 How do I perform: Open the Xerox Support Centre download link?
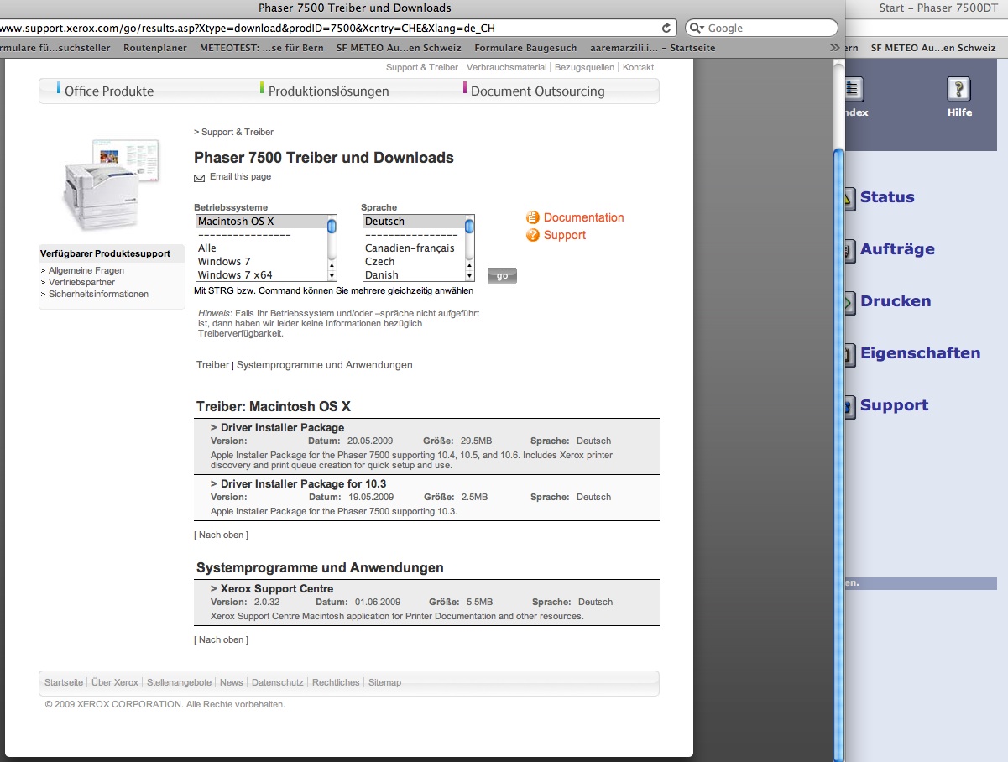pos(276,589)
